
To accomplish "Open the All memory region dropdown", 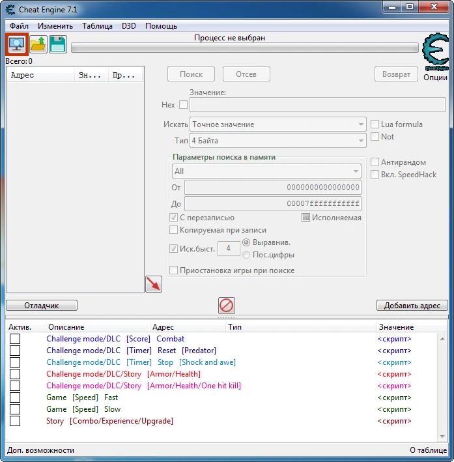I will click(x=266, y=171).
